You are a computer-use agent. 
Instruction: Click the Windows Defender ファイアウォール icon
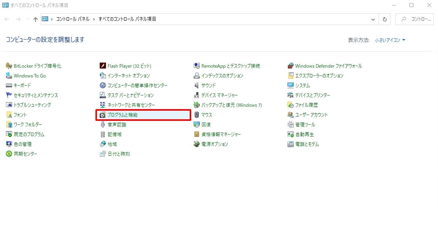(x=291, y=66)
